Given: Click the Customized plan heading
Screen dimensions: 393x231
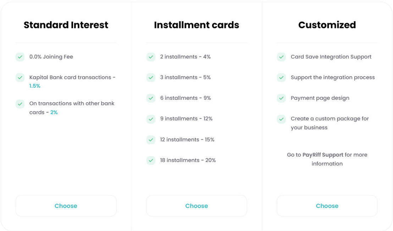Looking at the screenshot, I should (x=327, y=25).
